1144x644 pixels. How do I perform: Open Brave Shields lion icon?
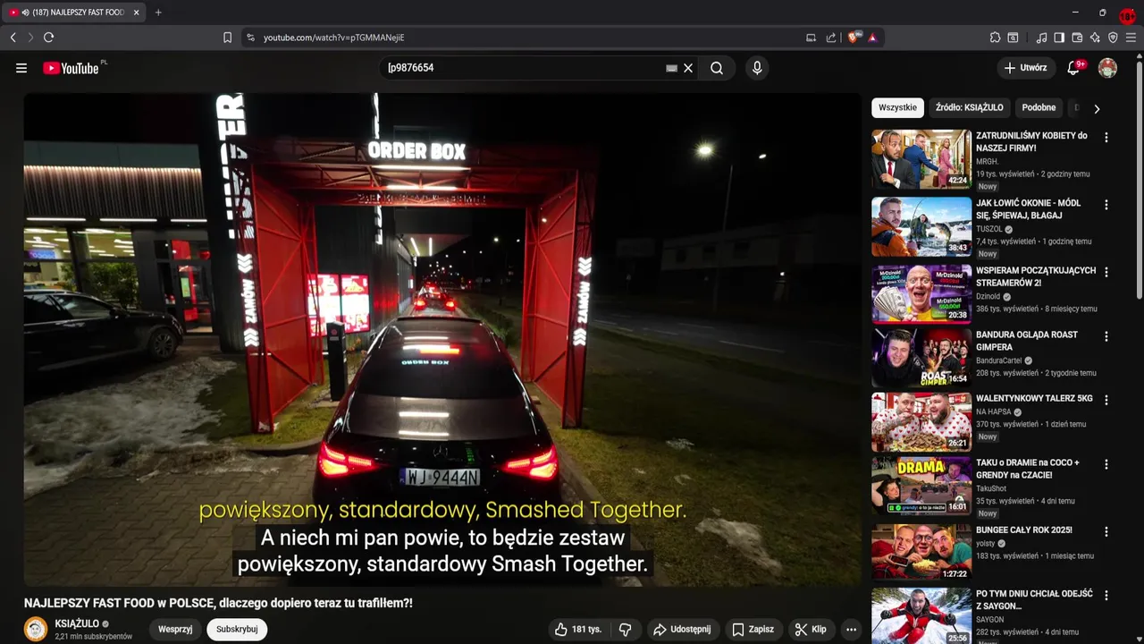tap(853, 38)
